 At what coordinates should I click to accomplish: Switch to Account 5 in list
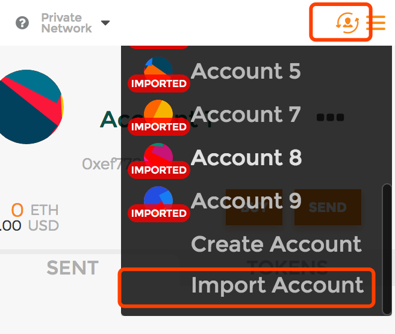click(x=246, y=71)
